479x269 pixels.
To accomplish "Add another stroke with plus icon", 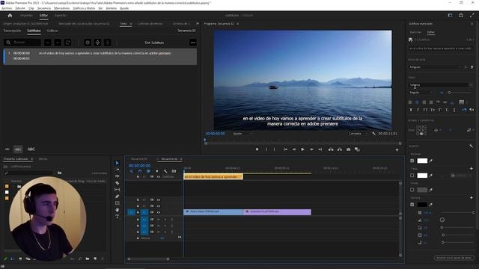I will pos(472,169).
